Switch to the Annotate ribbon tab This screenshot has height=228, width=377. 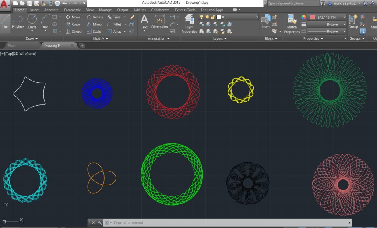[51, 10]
